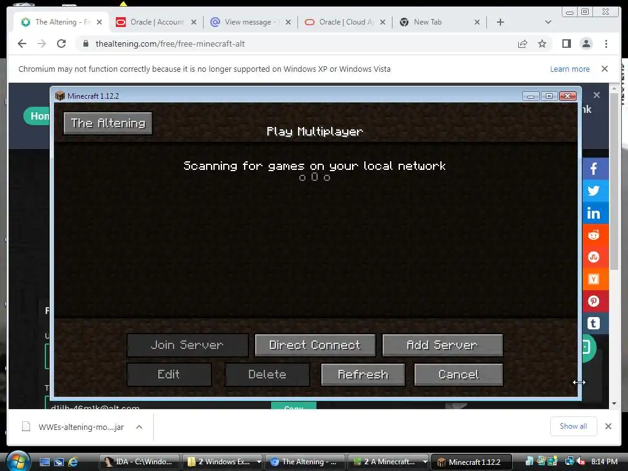628x471 pixels.
Task: Open the browser side panel icon
Action: (566, 44)
